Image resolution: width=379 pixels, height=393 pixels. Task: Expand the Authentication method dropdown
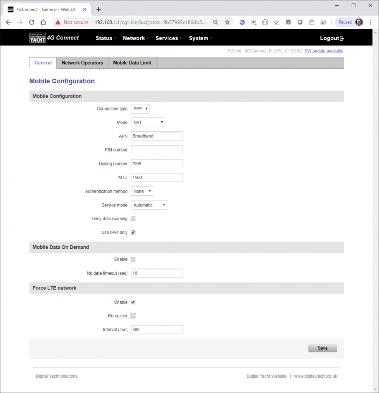[142, 191]
